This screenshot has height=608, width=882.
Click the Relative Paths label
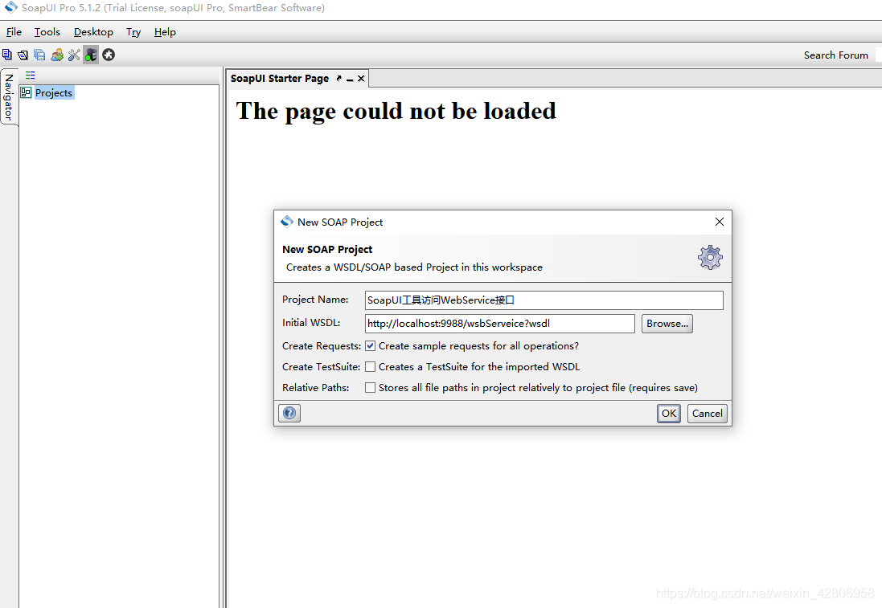point(315,387)
